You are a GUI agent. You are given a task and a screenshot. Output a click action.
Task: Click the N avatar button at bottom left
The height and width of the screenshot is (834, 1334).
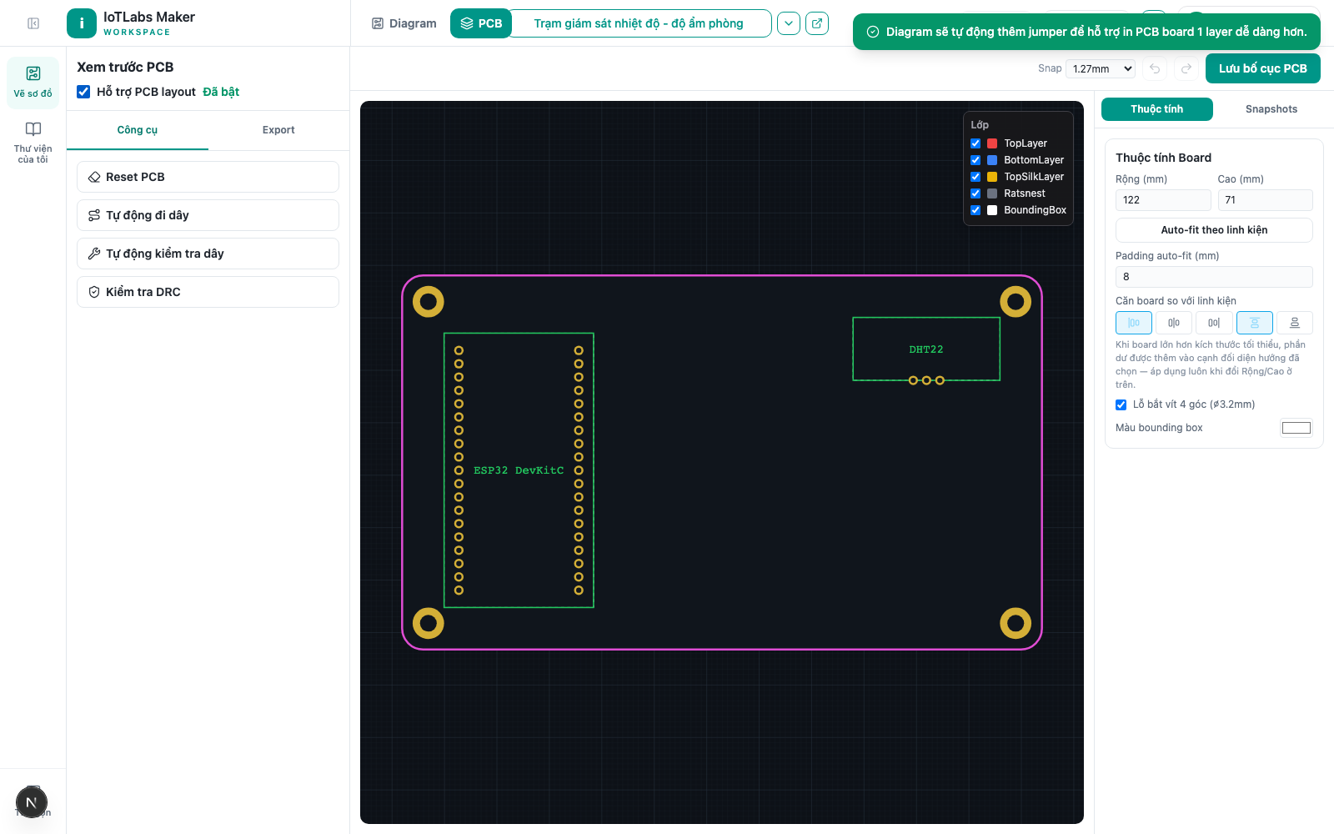[32, 803]
